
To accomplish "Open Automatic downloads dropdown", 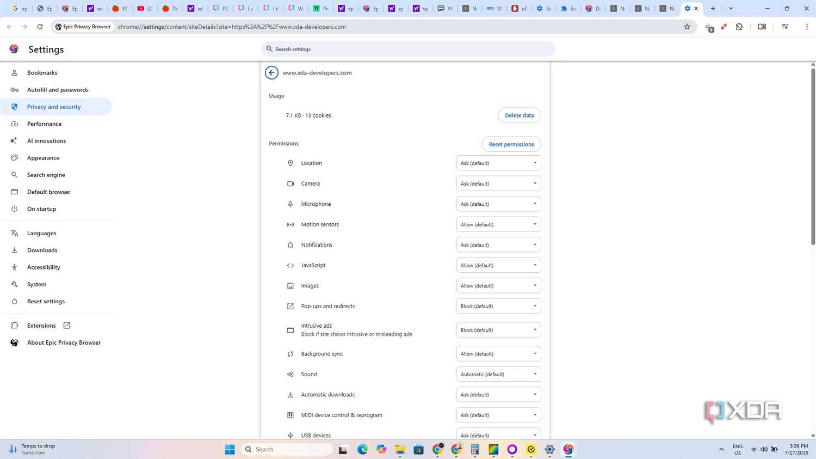I will tap(498, 395).
